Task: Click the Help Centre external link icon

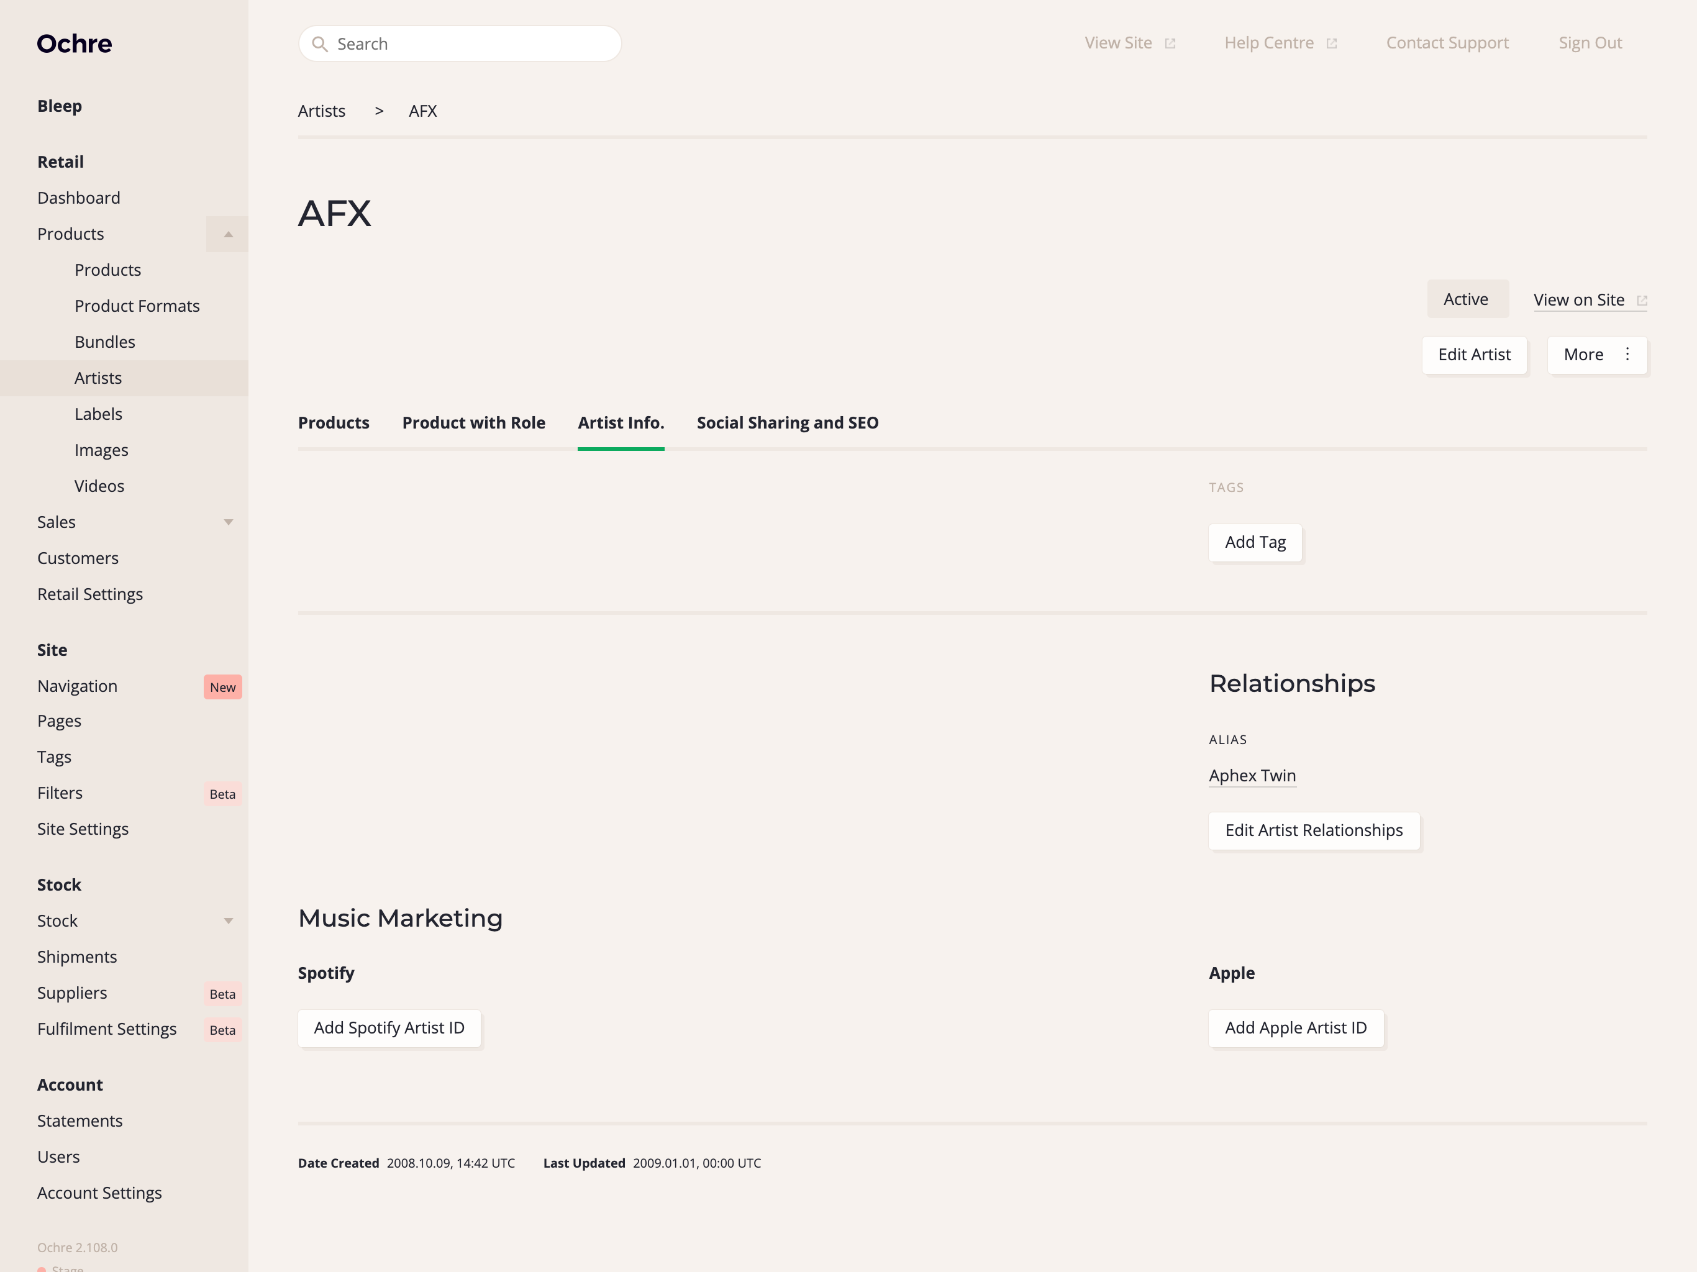Action: point(1331,43)
